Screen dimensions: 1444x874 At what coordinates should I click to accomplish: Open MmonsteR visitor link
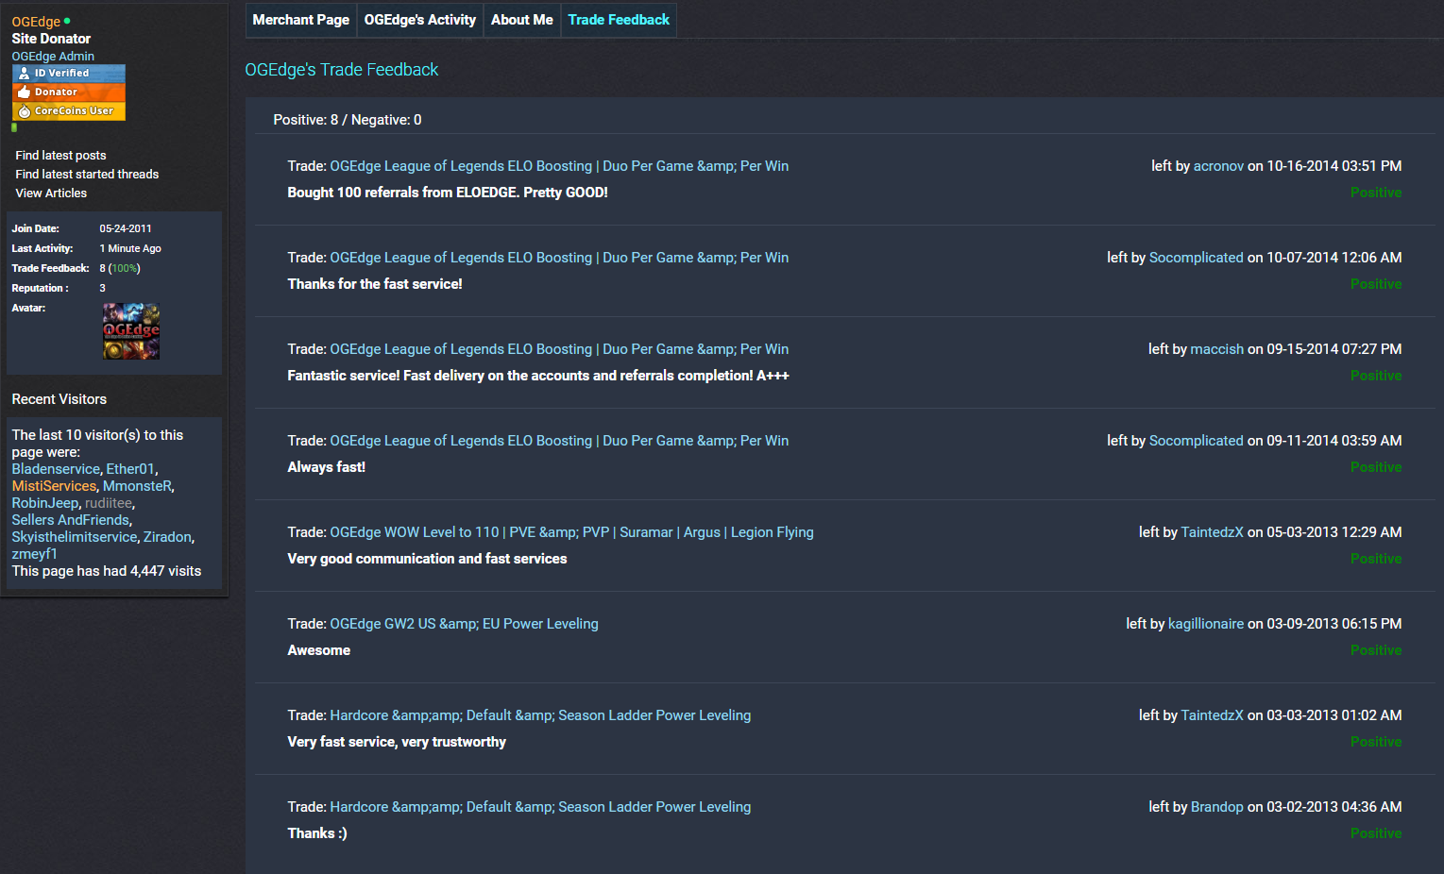(137, 486)
